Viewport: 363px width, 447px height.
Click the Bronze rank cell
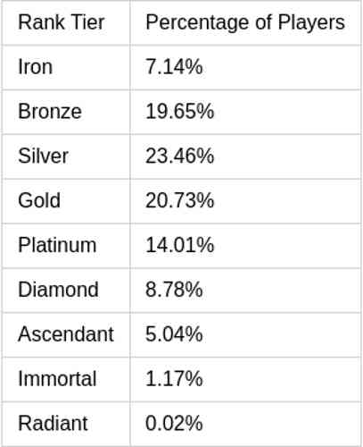[66, 112]
